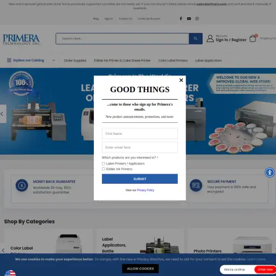Open the shopping cart bag icon
This screenshot has width=276, height=276.
tap(253, 38)
